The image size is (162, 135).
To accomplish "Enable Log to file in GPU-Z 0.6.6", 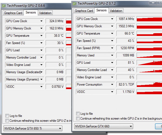I will click(7, 116).
